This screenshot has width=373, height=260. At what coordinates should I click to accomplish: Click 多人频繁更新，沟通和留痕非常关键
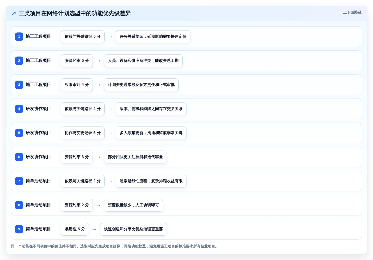(x=151, y=133)
